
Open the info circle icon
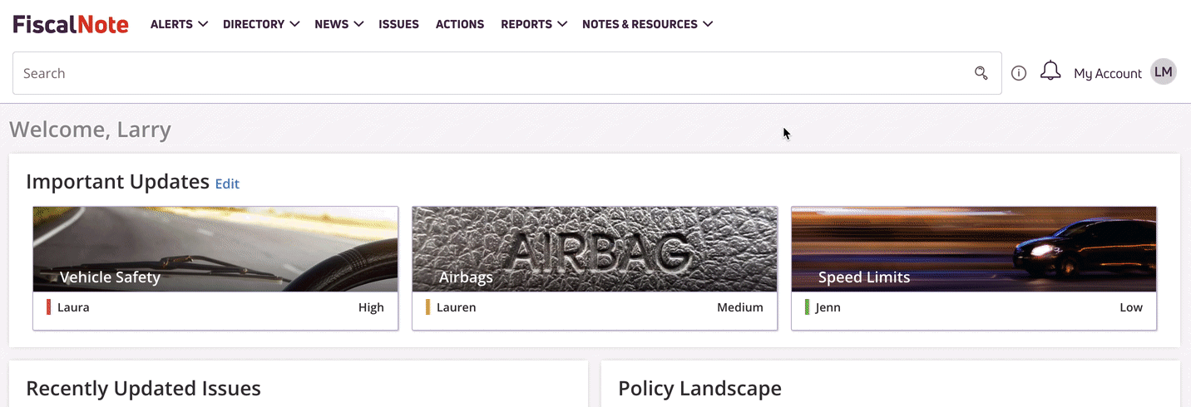coord(1019,73)
